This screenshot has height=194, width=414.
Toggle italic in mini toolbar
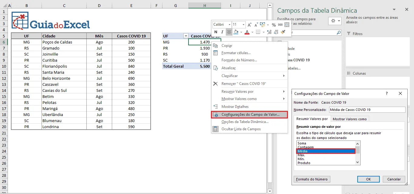(x=222, y=32)
